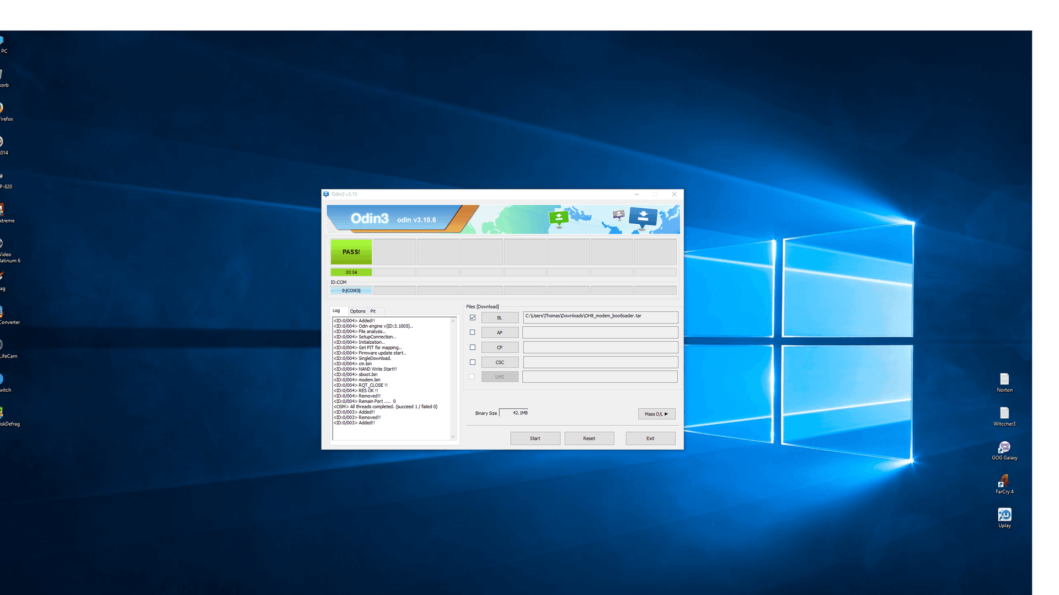Click the 'File analysis..' log line
The width and height of the screenshot is (1059, 595).
[360, 332]
